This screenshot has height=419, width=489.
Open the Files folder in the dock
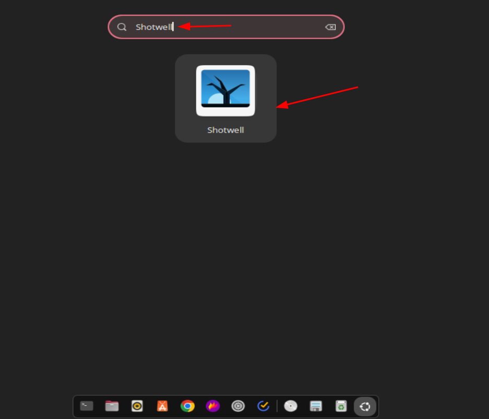point(112,406)
